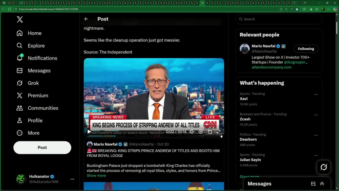
Task: Open more options for Julian Sayin trend
Action: [x=316, y=156]
